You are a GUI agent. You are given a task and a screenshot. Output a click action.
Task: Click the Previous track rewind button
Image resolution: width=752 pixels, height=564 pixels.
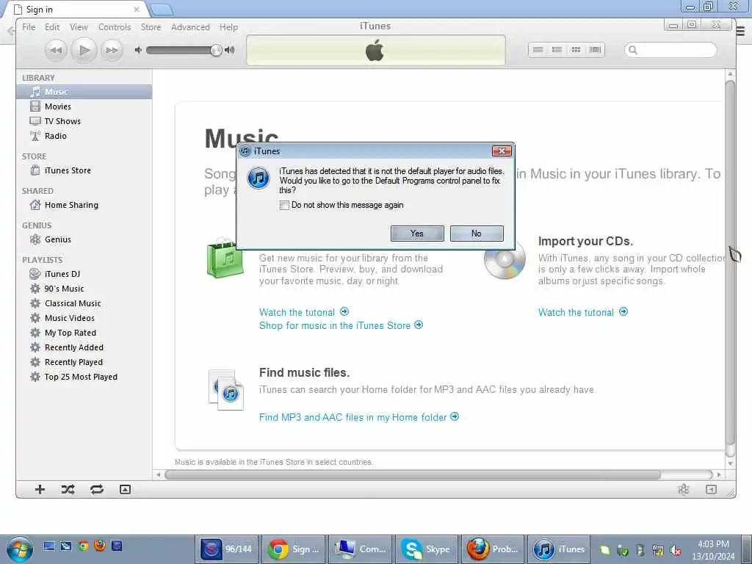click(56, 50)
